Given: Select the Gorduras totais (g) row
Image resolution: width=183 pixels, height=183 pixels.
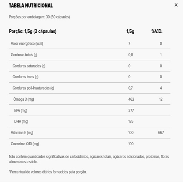Looking at the screenshot, I should 90,55.
